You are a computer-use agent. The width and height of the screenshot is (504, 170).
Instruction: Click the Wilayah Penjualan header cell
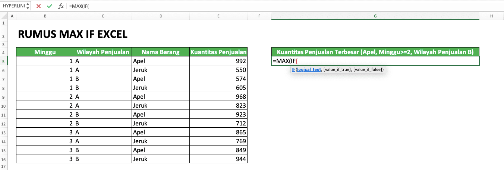click(x=103, y=52)
